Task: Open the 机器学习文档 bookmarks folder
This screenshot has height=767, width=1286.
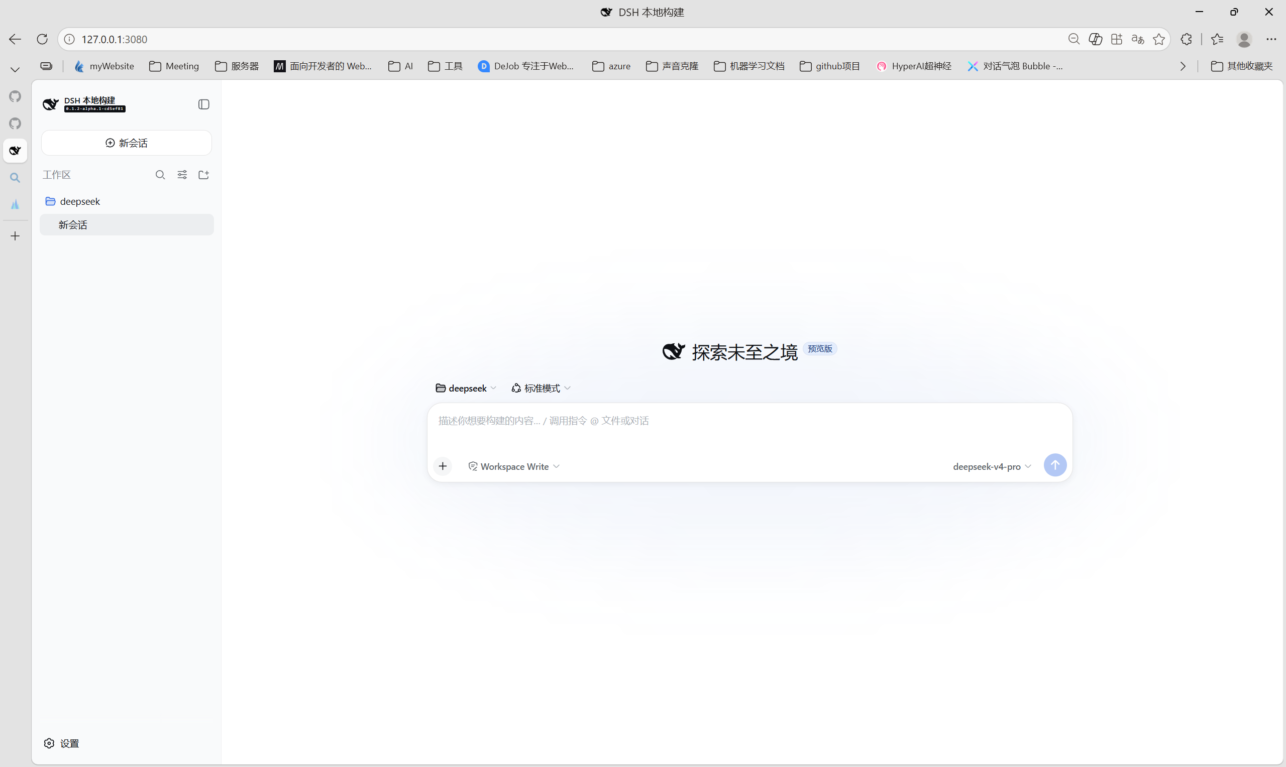Action: [x=749, y=66]
